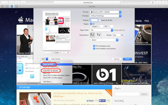Select the Pages From radio button

(91, 26)
